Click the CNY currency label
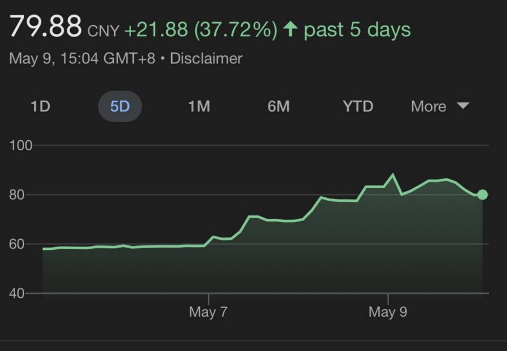 pyautogui.click(x=103, y=31)
